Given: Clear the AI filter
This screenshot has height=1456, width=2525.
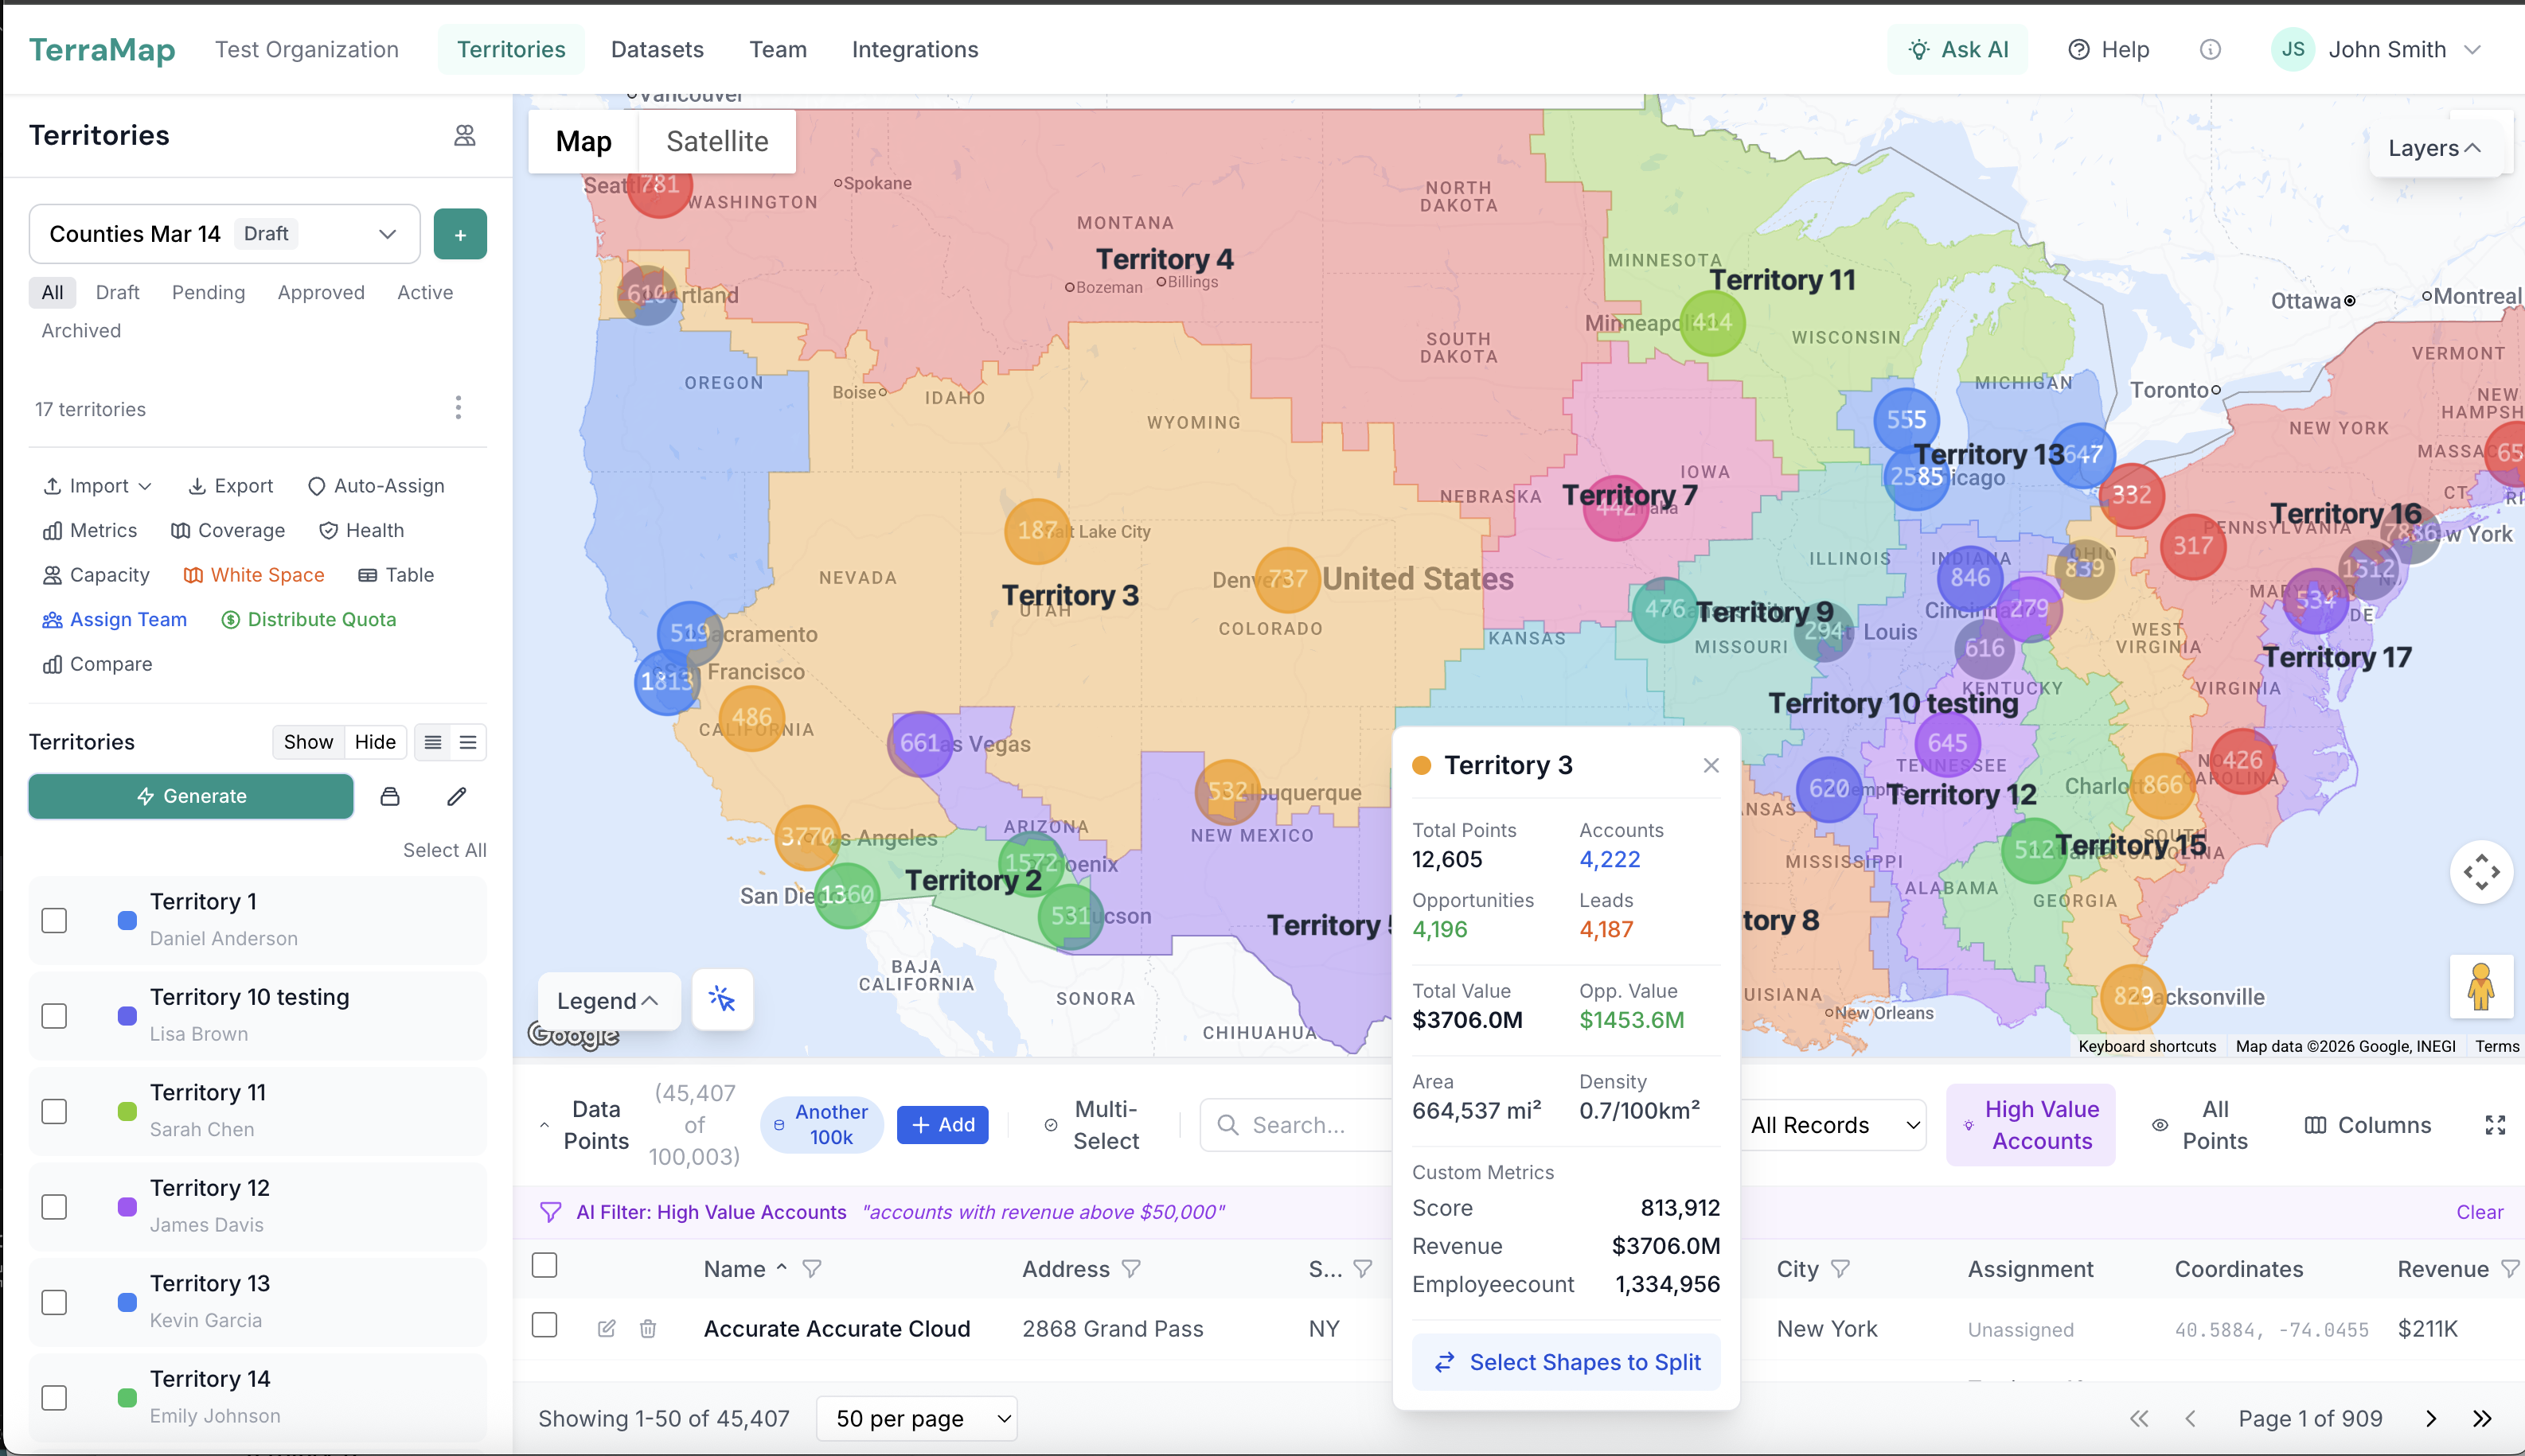Looking at the screenshot, I should [x=2479, y=1212].
